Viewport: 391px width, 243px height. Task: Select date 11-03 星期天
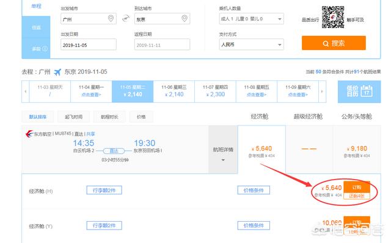(50, 91)
